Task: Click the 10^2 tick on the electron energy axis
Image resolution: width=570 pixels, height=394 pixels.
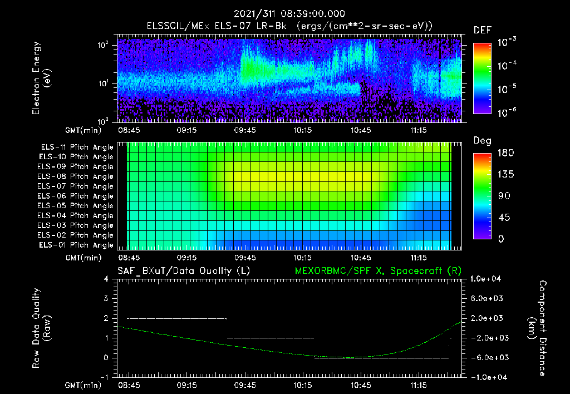Action: 103,45
